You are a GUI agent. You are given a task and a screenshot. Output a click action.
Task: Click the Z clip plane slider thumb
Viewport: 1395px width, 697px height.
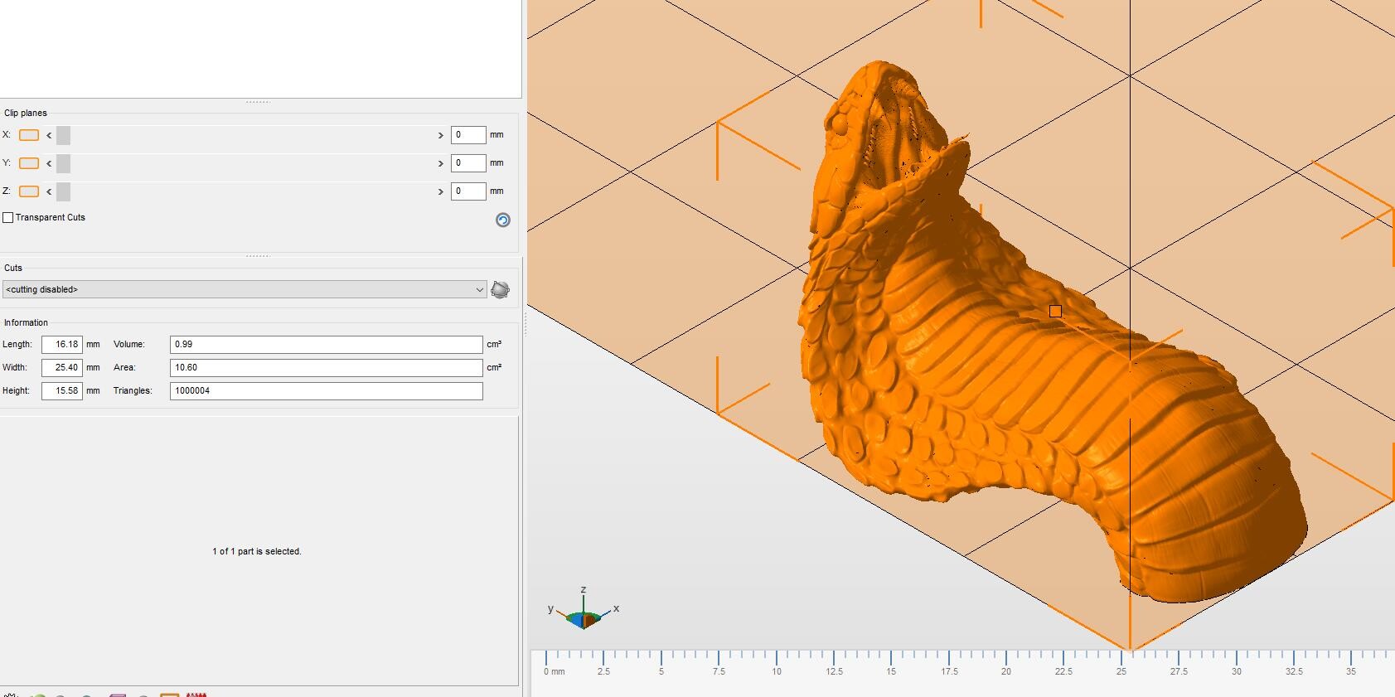(x=63, y=191)
